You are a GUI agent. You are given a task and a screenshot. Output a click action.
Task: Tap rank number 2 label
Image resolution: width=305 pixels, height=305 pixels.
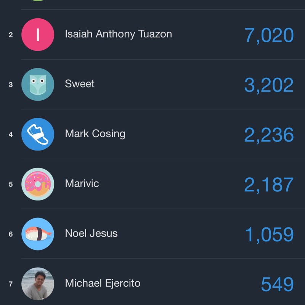(x=11, y=35)
